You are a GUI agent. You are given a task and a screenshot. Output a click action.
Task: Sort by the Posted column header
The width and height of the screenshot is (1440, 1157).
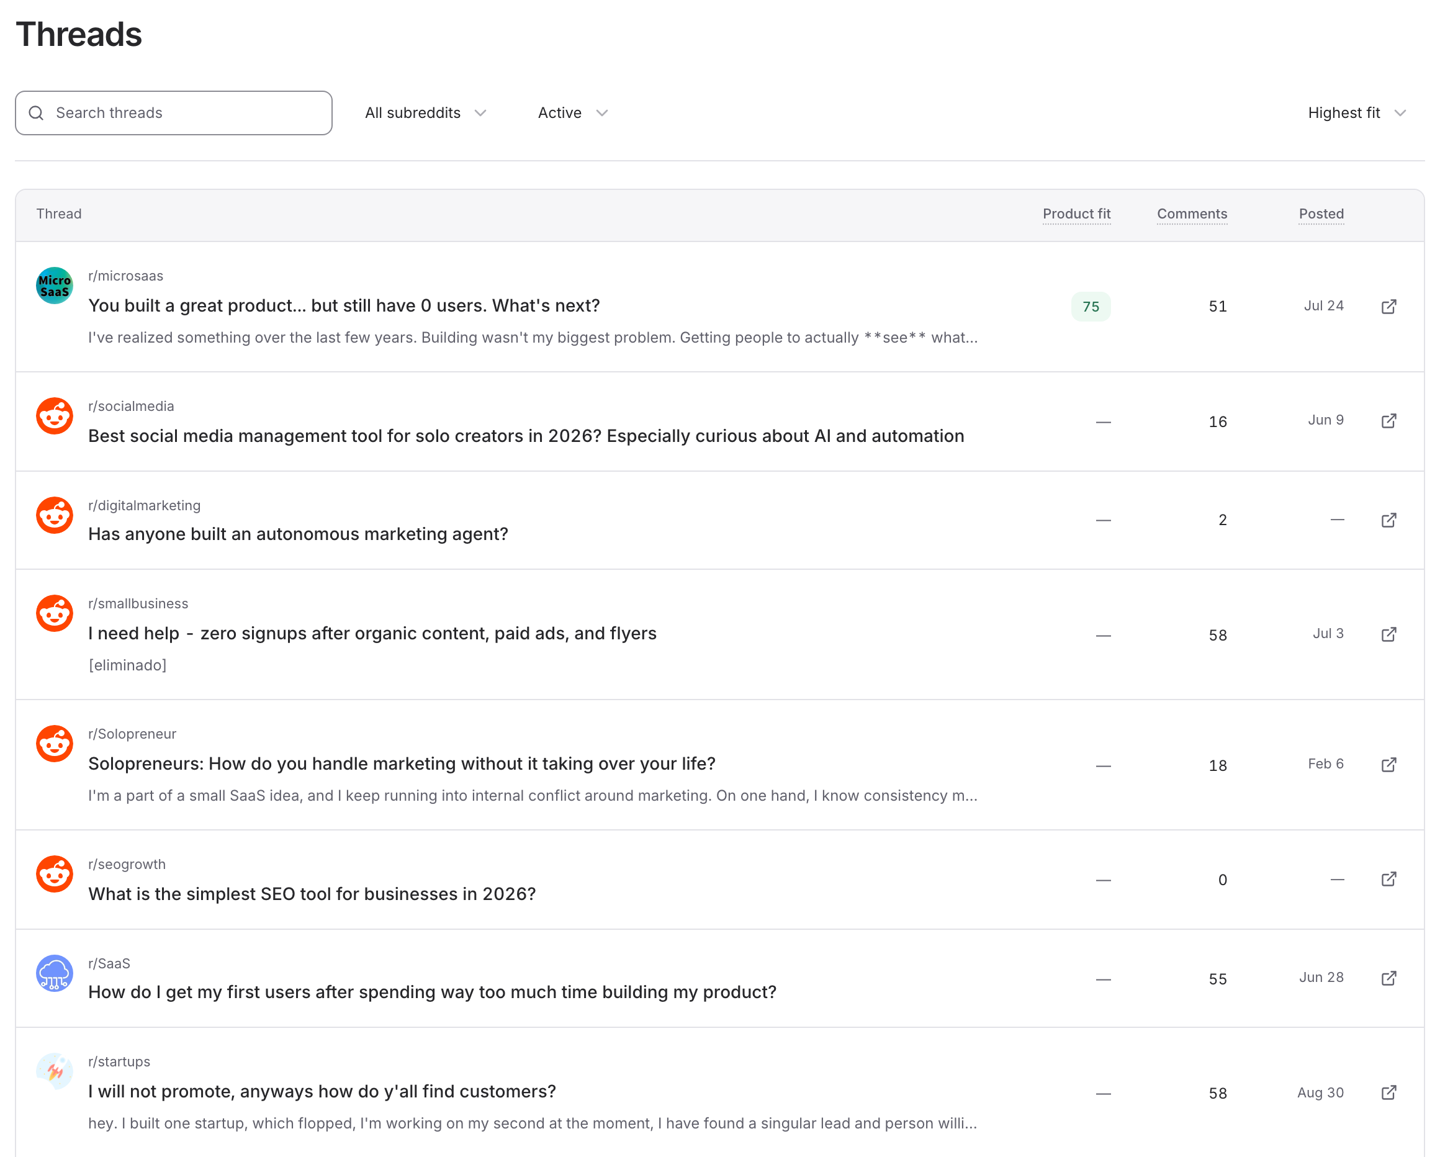[x=1320, y=214]
